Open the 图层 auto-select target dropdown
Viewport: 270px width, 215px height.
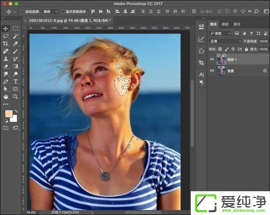[49, 12]
